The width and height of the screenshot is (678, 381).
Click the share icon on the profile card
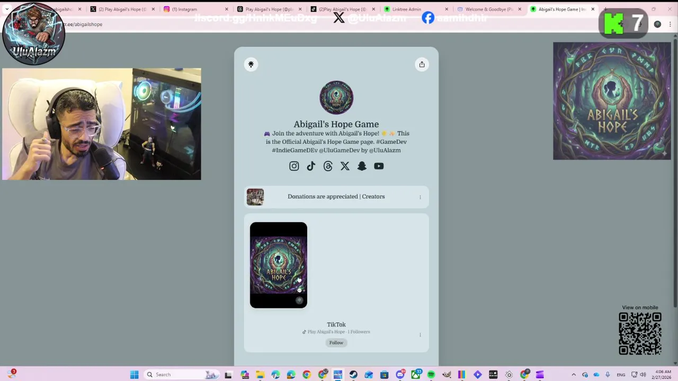point(422,65)
